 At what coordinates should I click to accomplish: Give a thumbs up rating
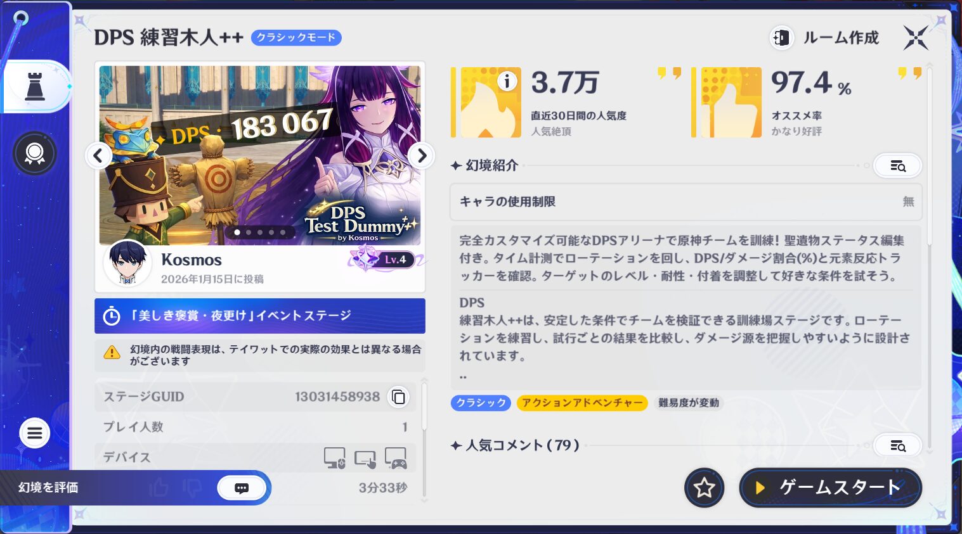click(159, 488)
